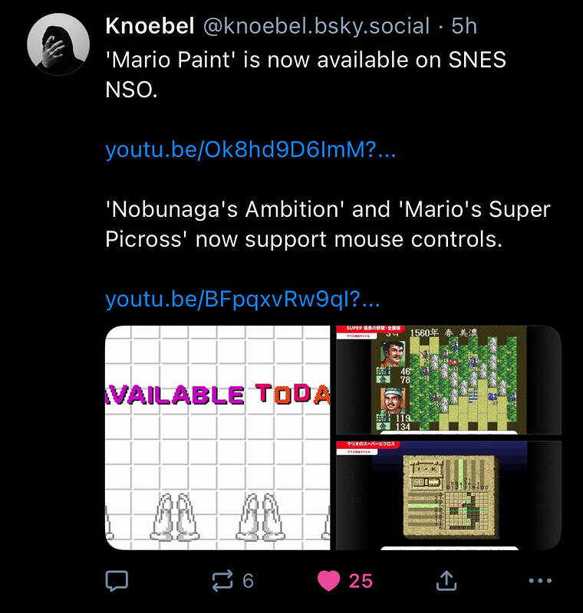View the Nobunaga's Ambition screenshot thumbnail

[x=448, y=380]
